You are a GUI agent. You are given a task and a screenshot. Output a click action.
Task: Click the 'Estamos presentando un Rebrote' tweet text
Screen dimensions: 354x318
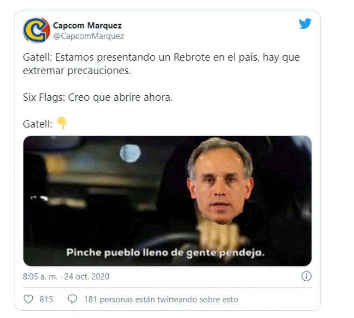pyautogui.click(x=161, y=64)
